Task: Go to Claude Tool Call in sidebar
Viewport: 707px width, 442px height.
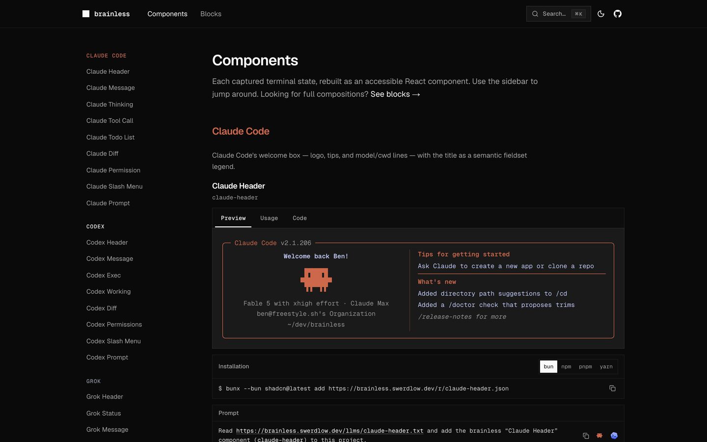Action: [x=109, y=120]
